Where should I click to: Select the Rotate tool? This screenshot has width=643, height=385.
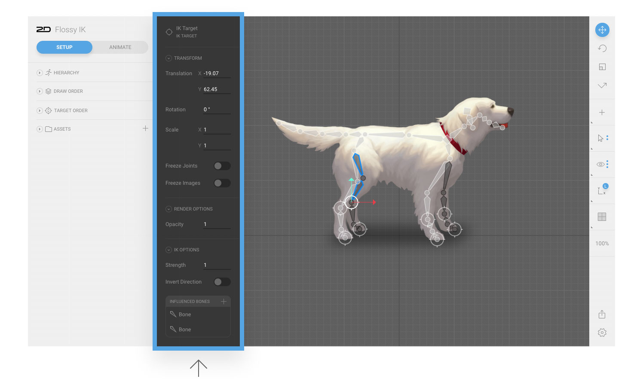pyautogui.click(x=602, y=48)
